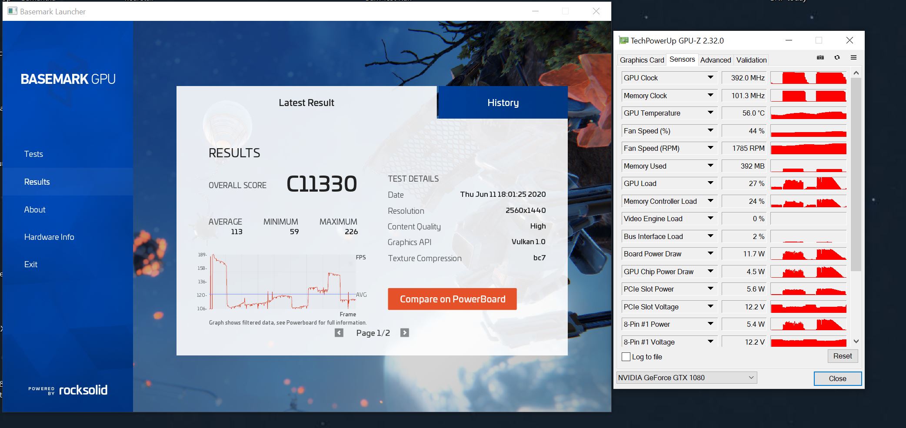Switch to the Advanced tab

click(716, 60)
